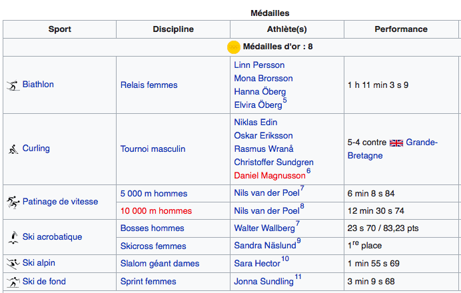Image resolution: width=461 pixels, height=293 pixels.
Task: Open the Ski acrobatique sport link
Action: [52, 237]
